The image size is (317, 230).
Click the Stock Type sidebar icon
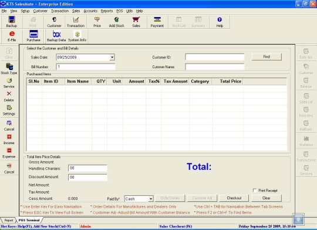(9, 69)
